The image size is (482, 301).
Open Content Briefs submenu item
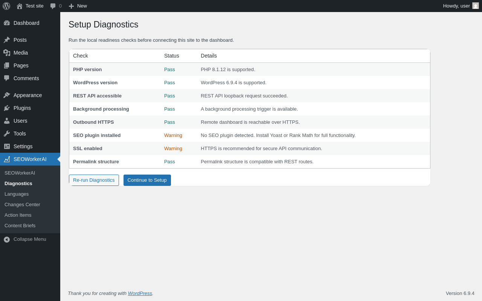20,226
